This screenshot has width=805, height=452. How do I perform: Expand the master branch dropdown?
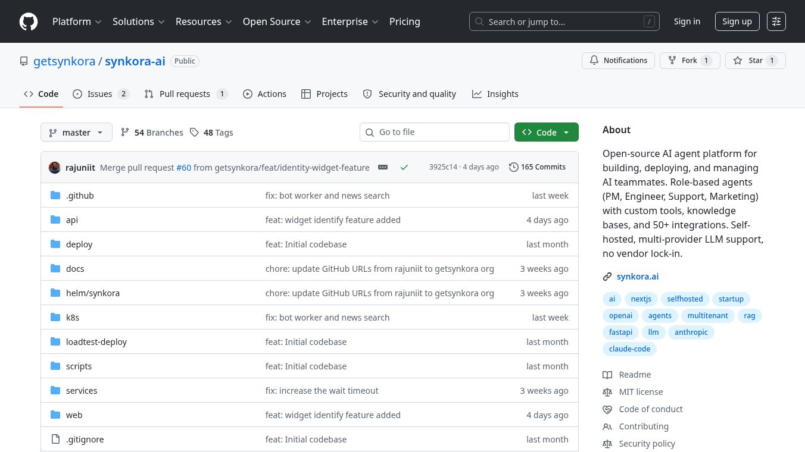tap(76, 133)
